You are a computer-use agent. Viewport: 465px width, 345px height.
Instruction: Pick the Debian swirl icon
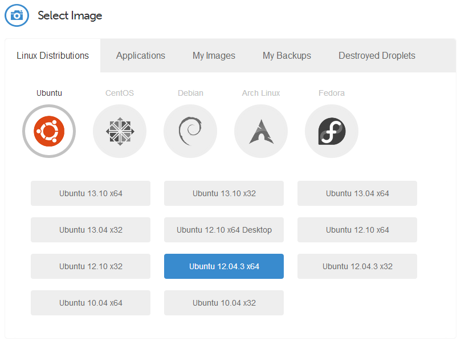pyautogui.click(x=190, y=131)
